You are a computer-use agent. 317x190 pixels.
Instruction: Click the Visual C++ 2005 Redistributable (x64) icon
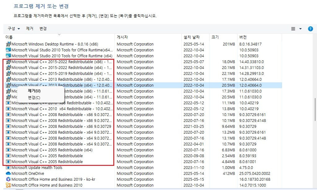tap(8, 150)
